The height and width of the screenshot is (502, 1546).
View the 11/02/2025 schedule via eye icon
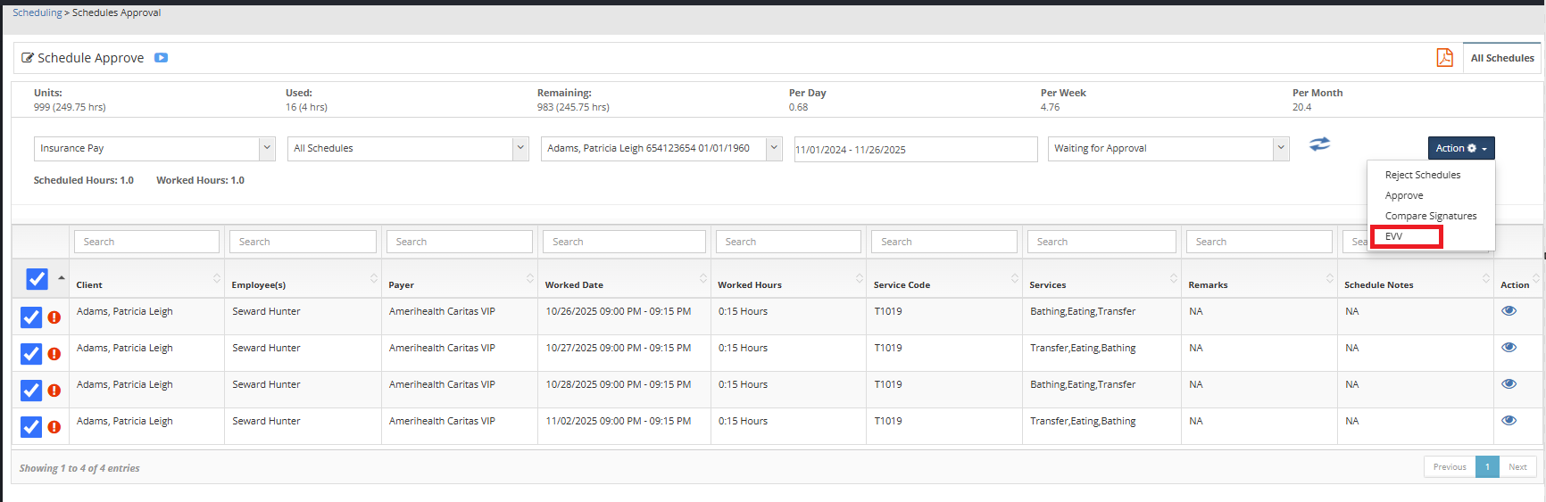pos(1509,421)
